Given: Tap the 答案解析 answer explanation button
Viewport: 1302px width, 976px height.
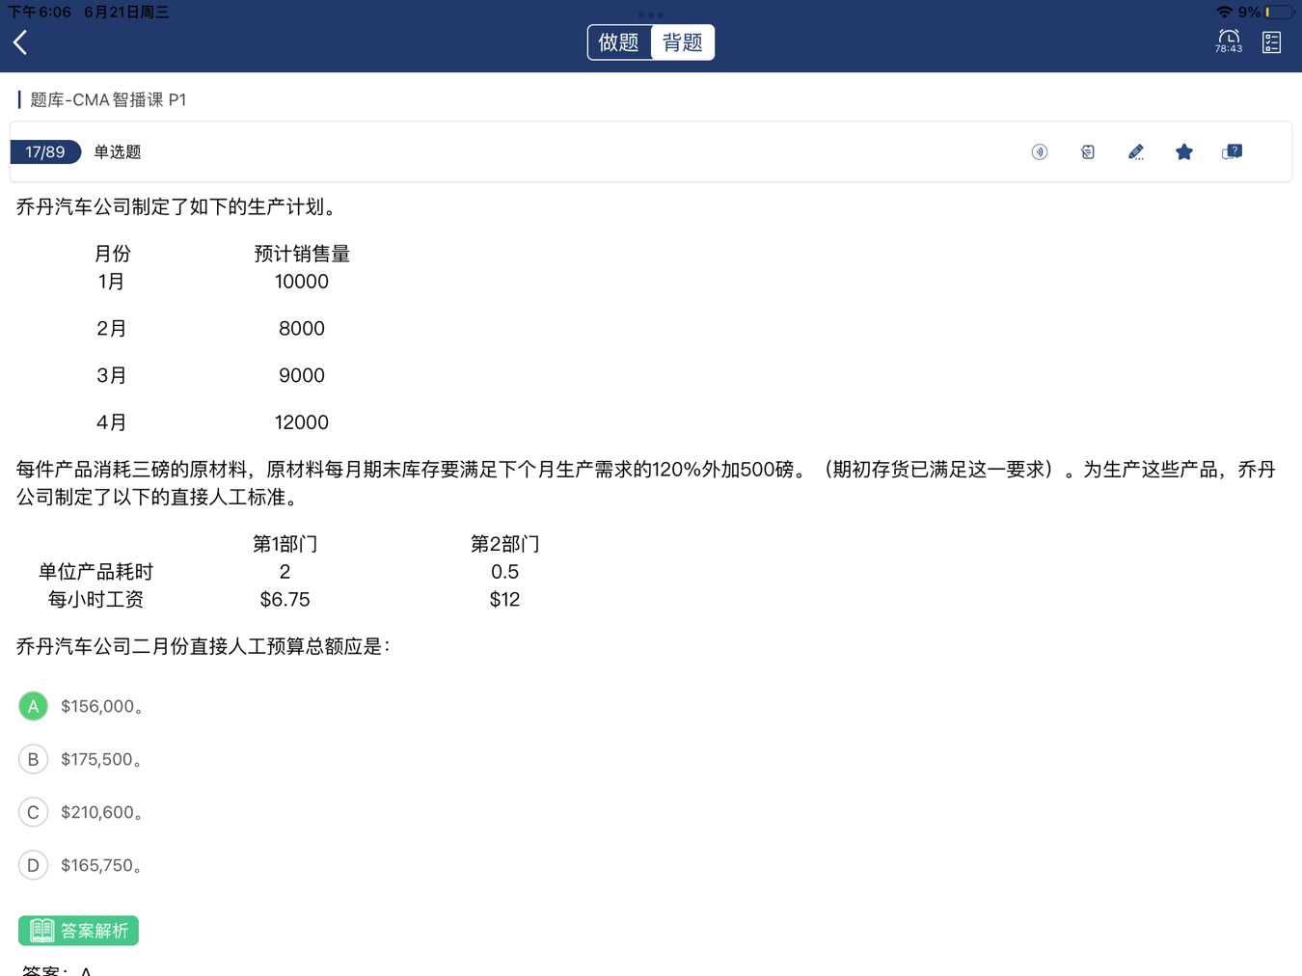Looking at the screenshot, I should [x=79, y=931].
